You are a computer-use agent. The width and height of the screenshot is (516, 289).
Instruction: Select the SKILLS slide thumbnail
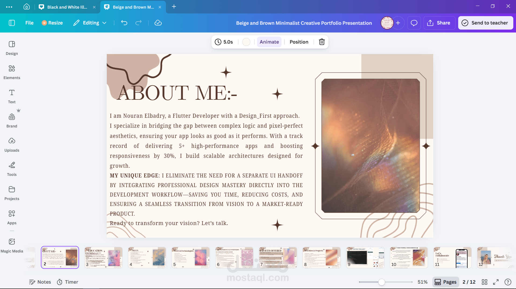coord(147,257)
